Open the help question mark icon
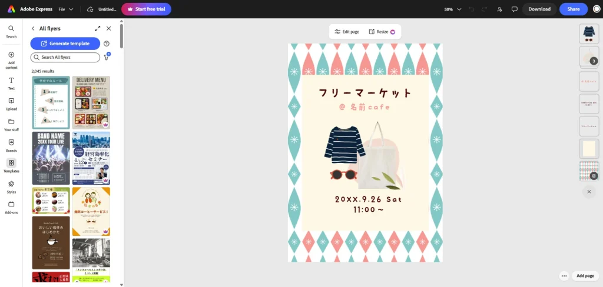Viewport: 603px width, 287px height. click(x=107, y=44)
